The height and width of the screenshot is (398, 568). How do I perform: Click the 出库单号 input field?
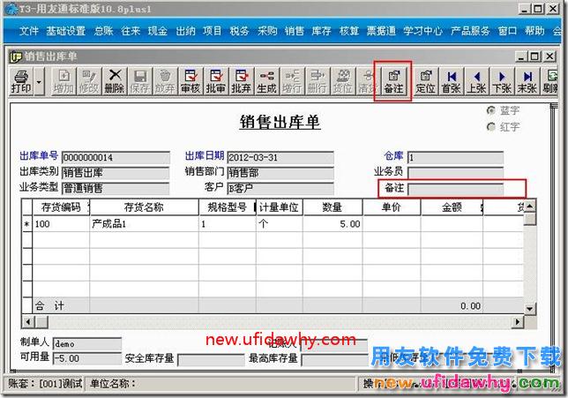(x=116, y=158)
